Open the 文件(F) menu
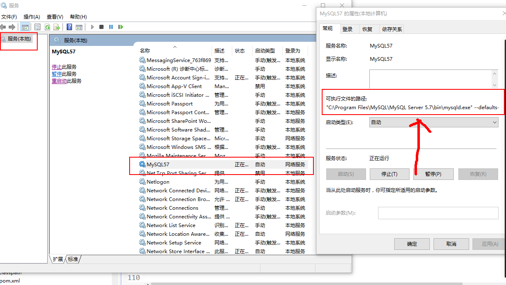506x285 pixels. 9,17
